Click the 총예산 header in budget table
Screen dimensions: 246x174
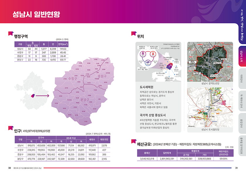click(147, 152)
